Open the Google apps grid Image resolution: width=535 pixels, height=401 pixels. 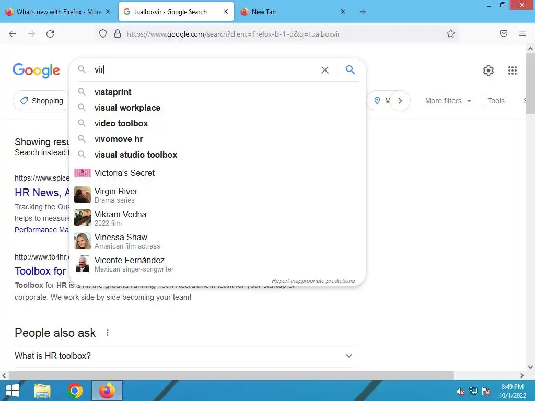pyautogui.click(x=512, y=70)
